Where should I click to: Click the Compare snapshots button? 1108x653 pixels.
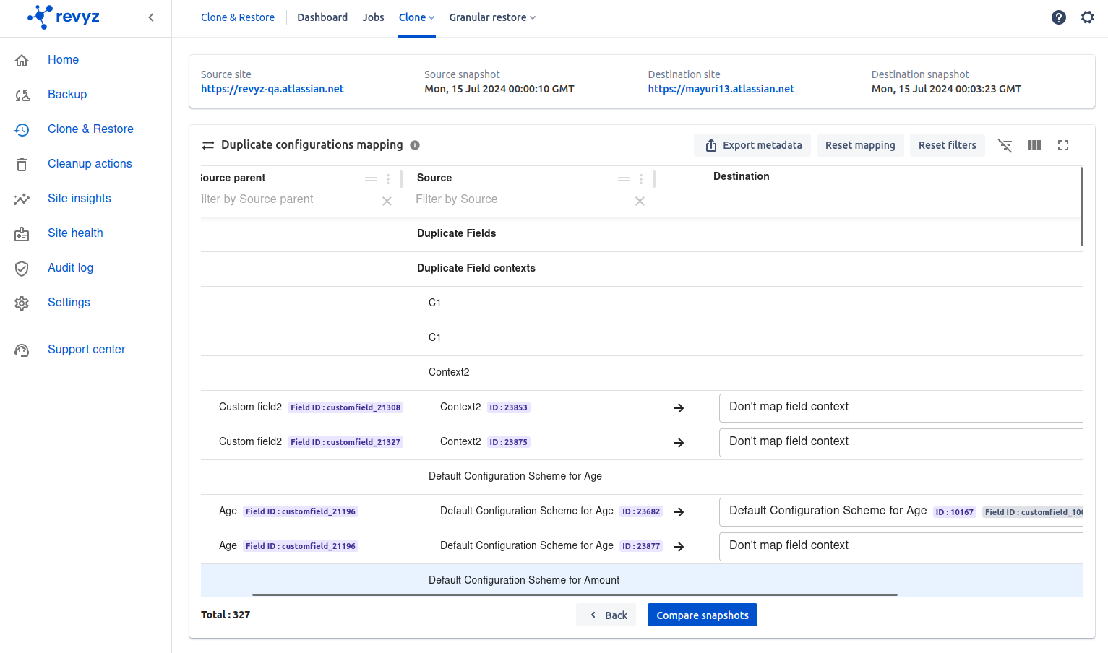point(702,615)
